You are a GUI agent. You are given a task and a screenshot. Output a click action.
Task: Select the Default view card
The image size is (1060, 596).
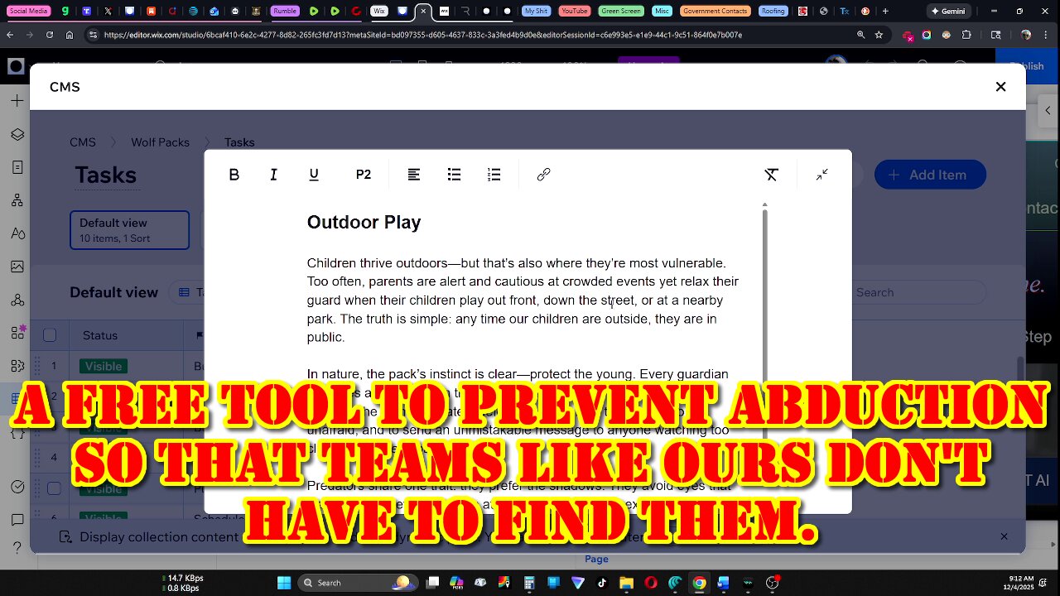(x=129, y=230)
